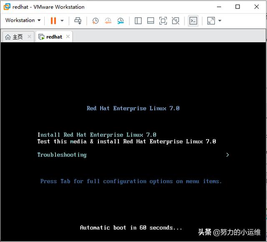267x242 pixels.
Task: Open the stretch display options dropdown arrow
Action: point(220,21)
